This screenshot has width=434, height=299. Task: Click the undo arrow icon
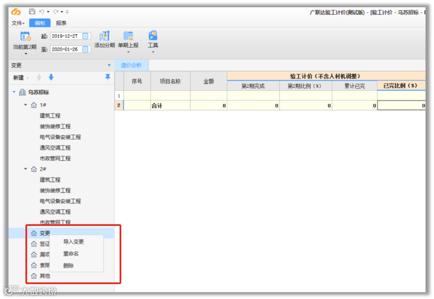click(x=42, y=12)
